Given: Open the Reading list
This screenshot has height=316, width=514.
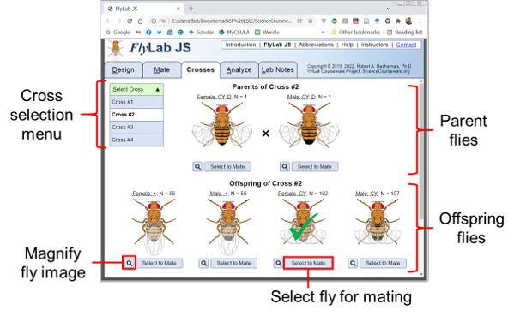Looking at the screenshot, I should pos(404,33).
